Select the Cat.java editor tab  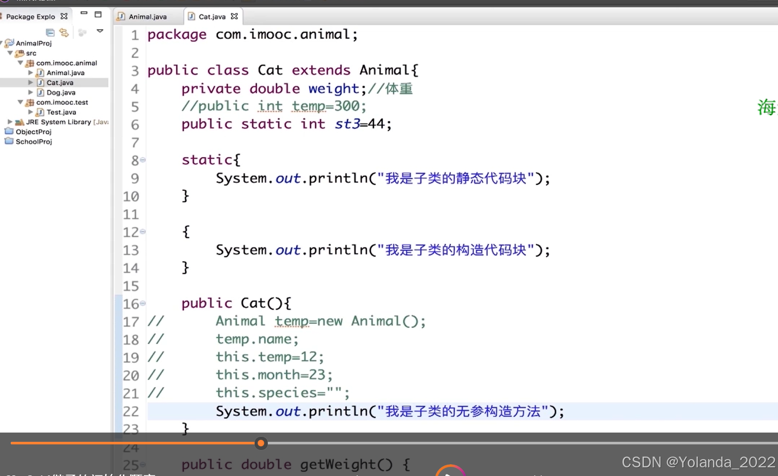pyautogui.click(x=212, y=16)
